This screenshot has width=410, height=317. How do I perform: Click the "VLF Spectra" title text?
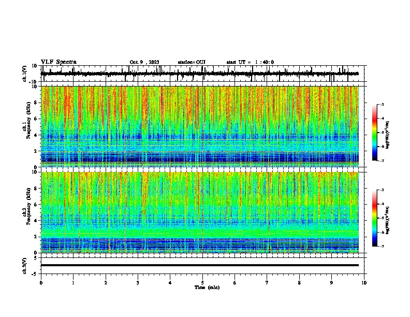coord(58,62)
